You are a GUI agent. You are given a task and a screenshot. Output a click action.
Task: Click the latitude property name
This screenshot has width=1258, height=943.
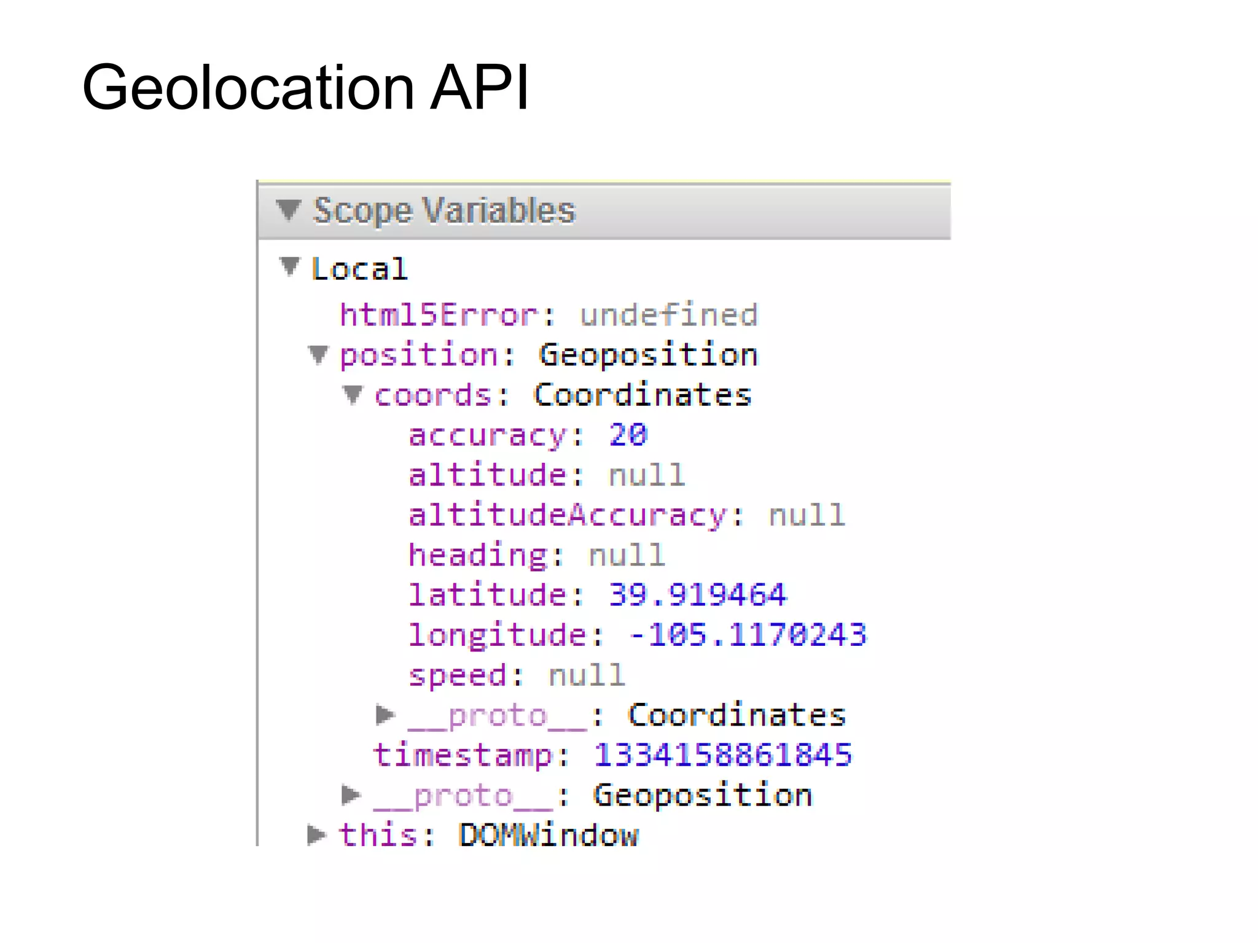point(488,595)
